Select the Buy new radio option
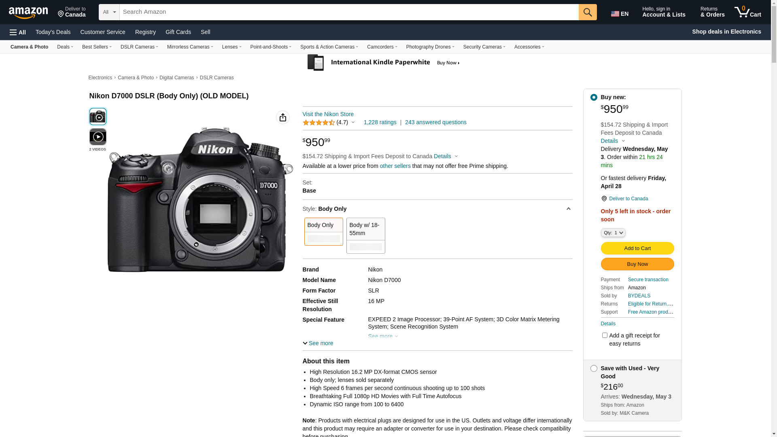 coord(594,98)
